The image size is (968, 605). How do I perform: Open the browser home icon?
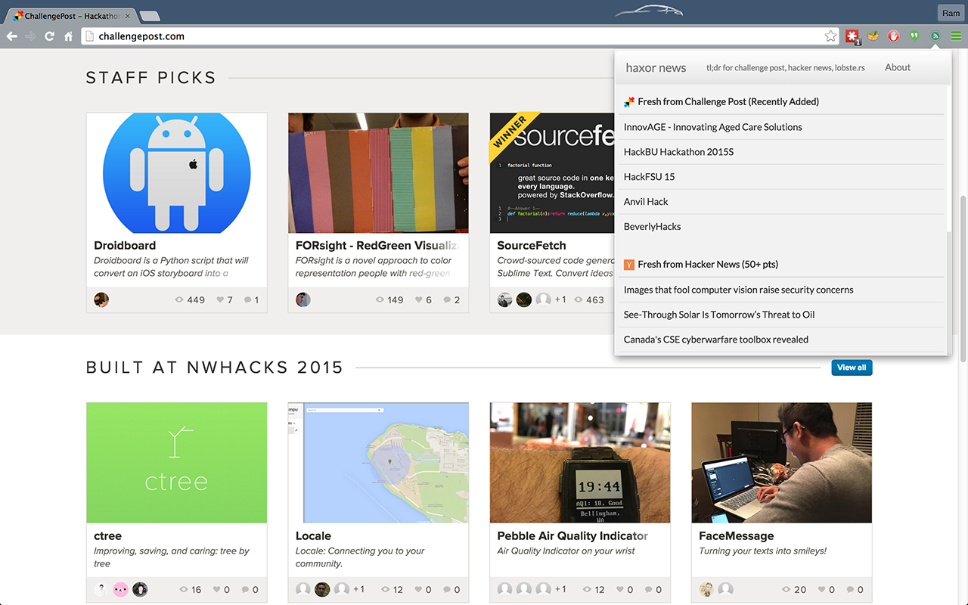click(68, 36)
